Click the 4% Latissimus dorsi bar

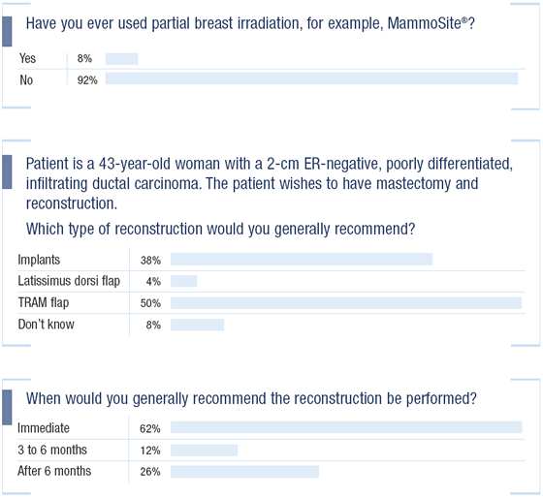click(x=184, y=281)
